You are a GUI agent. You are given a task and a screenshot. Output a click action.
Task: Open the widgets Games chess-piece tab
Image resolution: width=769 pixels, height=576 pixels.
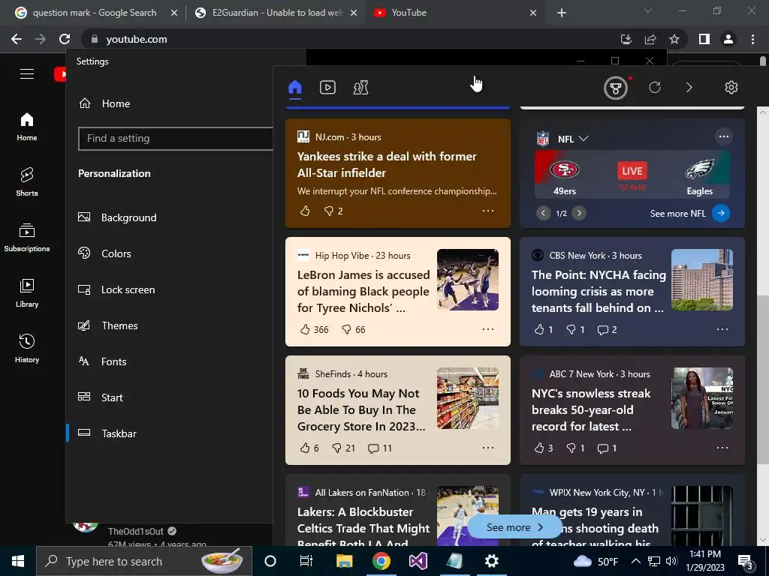[x=360, y=88]
